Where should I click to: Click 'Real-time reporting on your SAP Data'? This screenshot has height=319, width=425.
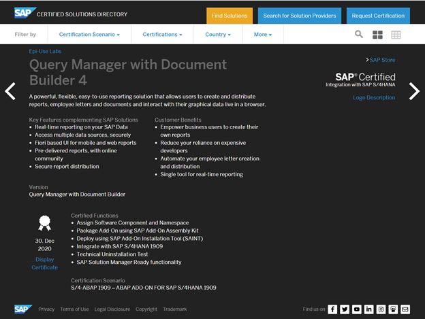tap(81, 127)
